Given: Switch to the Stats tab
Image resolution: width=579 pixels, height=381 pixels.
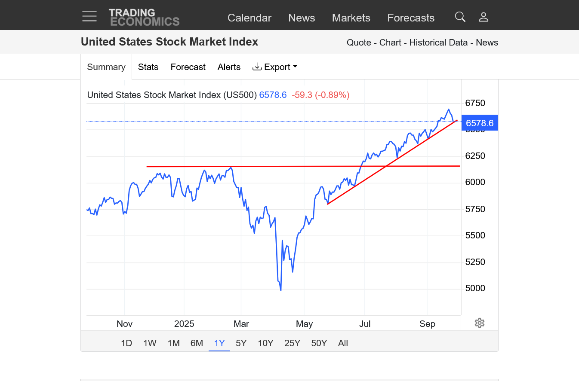Looking at the screenshot, I should pos(148,67).
